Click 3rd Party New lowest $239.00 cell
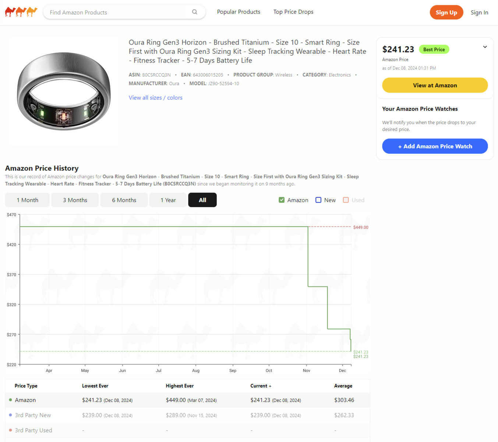This screenshot has width=498, height=442. (107, 415)
